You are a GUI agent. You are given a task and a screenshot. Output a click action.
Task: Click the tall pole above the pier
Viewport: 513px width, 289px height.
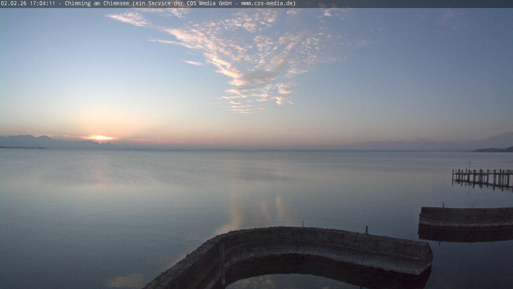tap(470, 165)
